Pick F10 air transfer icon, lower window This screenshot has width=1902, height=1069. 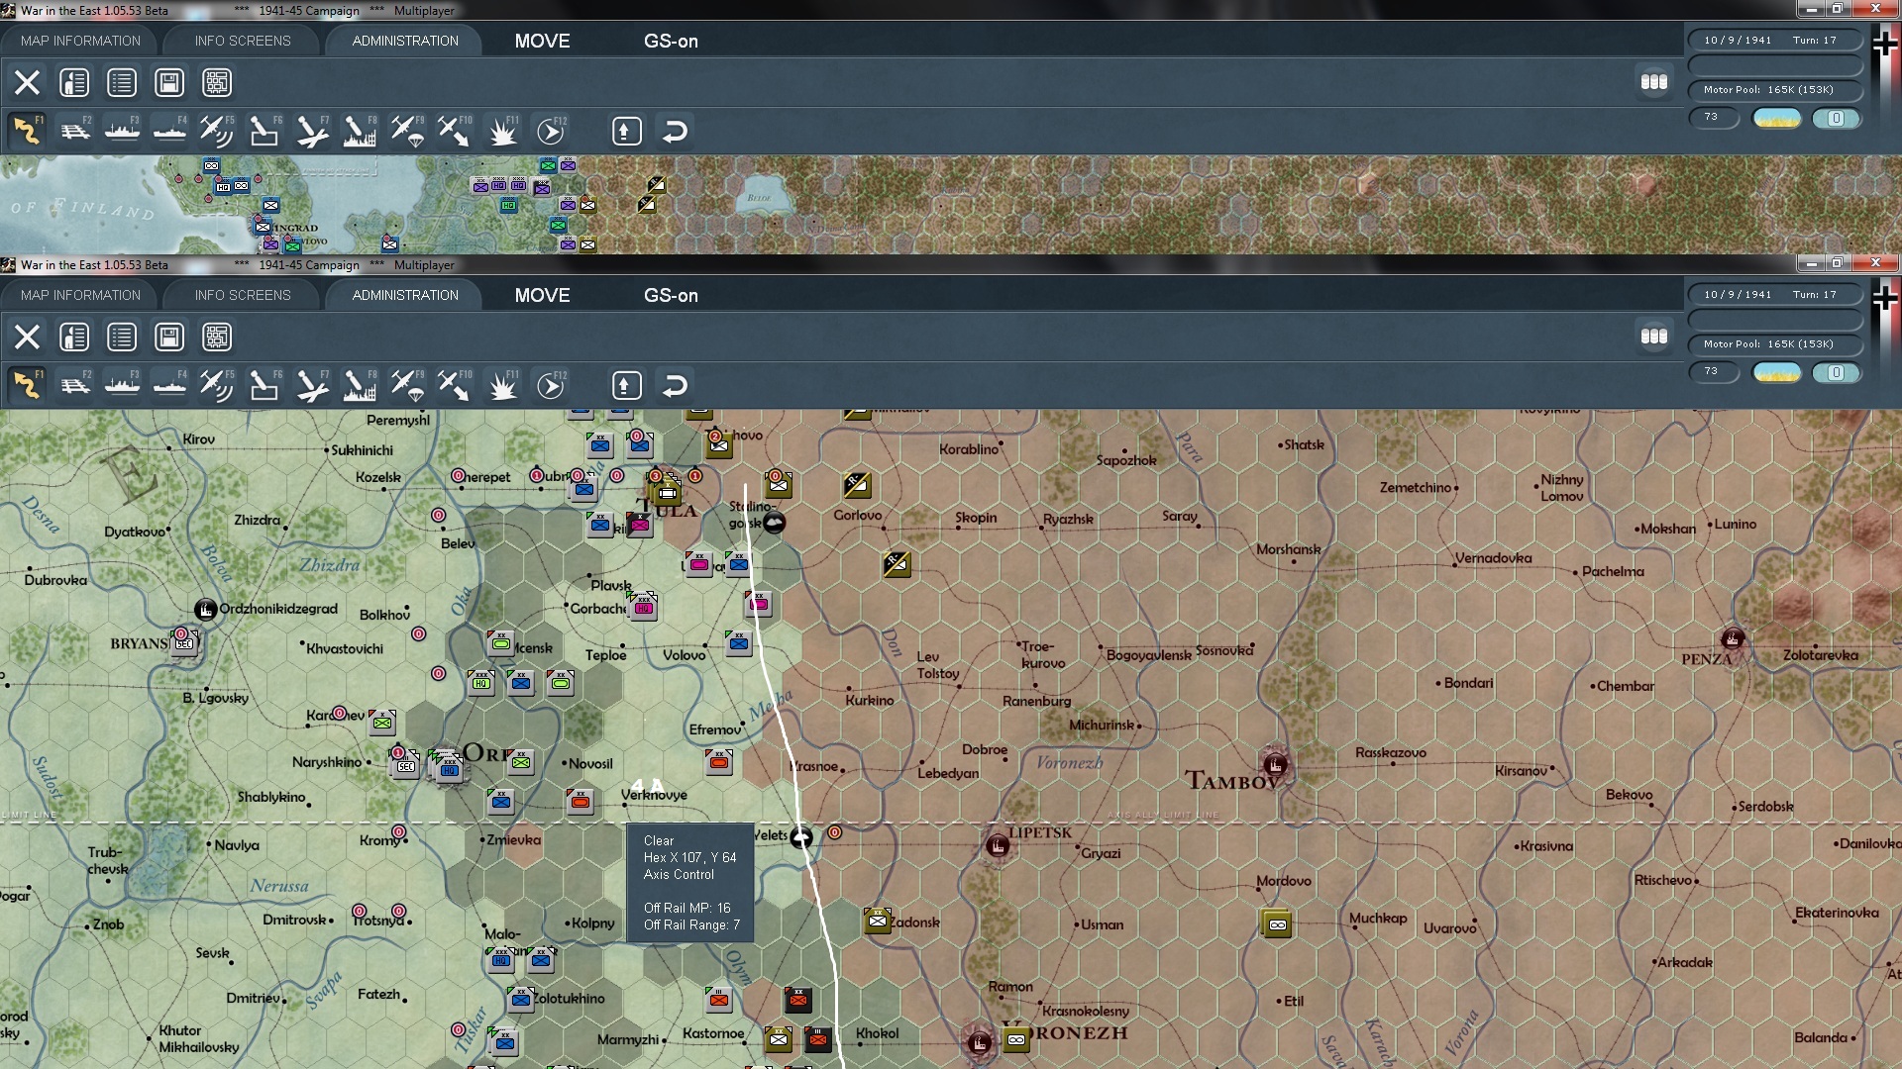tap(455, 385)
